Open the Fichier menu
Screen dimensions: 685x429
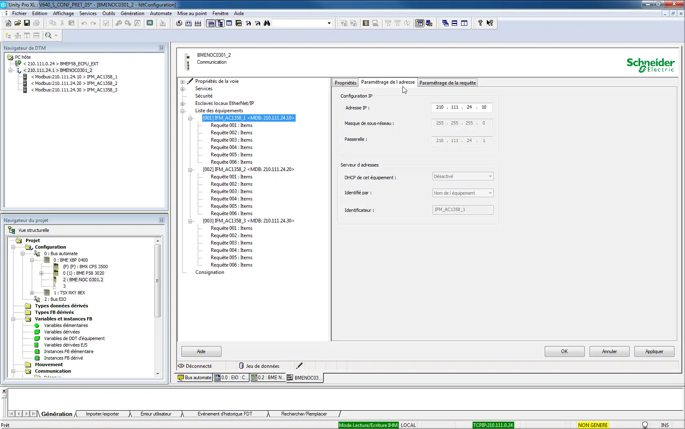19,13
